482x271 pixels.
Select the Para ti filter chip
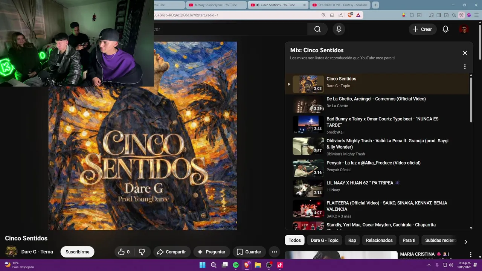tap(409, 240)
